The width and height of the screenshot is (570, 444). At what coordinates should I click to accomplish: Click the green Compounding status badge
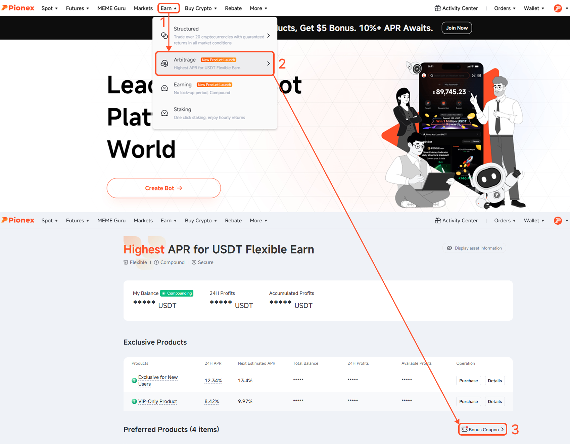(177, 293)
